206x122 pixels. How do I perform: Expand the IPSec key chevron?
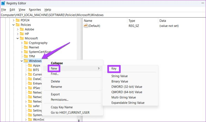point(26,88)
